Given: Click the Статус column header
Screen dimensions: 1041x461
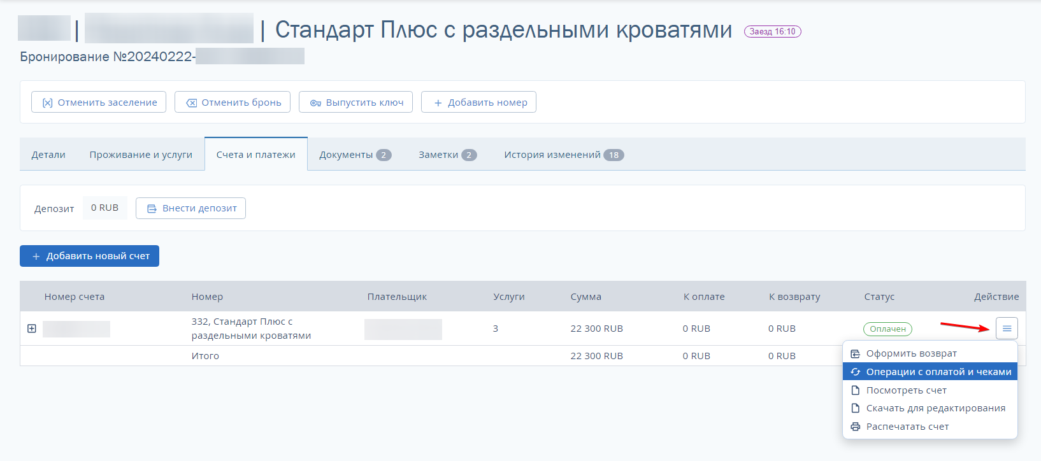Looking at the screenshot, I should pyautogui.click(x=879, y=297).
